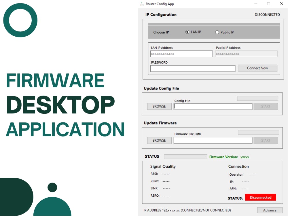
Task: Click the Update Firmware heading
Action: tap(160, 123)
